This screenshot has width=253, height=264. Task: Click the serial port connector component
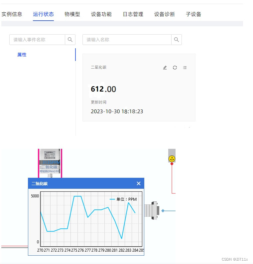point(152,211)
